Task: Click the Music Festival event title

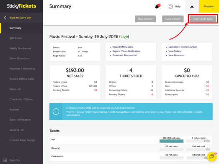Action: pos(89,37)
